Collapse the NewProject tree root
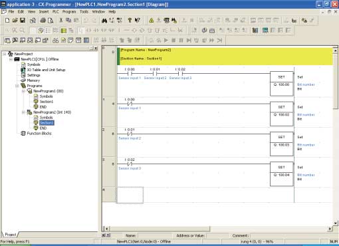 (x=4, y=54)
